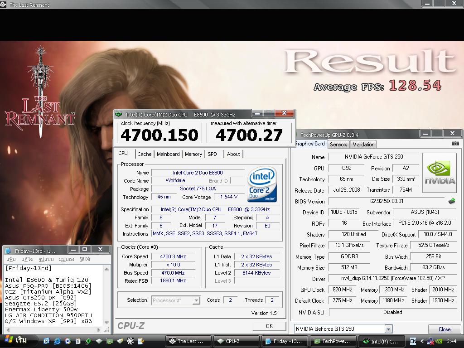Switch to the TechPowerUp taskbar button

pos(333,341)
